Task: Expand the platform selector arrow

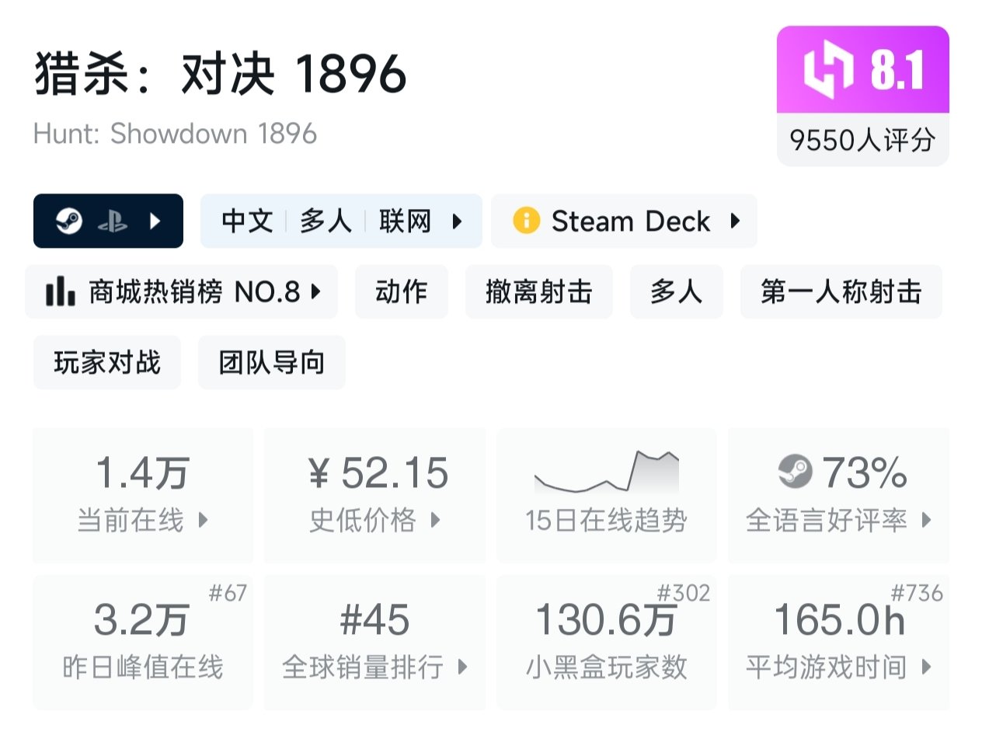Action: click(155, 221)
